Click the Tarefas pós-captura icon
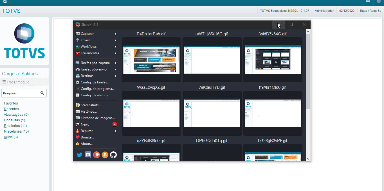The width and height of the screenshot is (384, 191). tap(78, 63)
